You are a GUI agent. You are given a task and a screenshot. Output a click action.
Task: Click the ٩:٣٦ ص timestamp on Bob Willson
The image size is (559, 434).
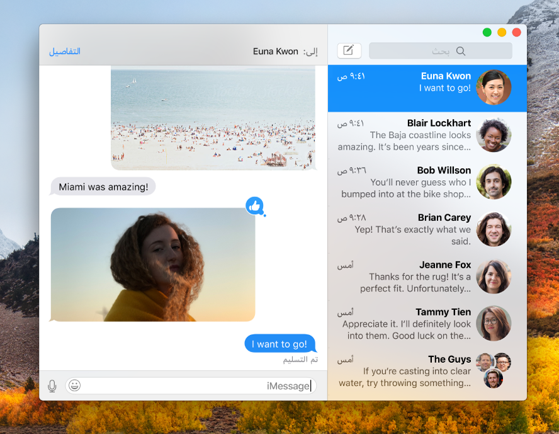click(351, 171)
